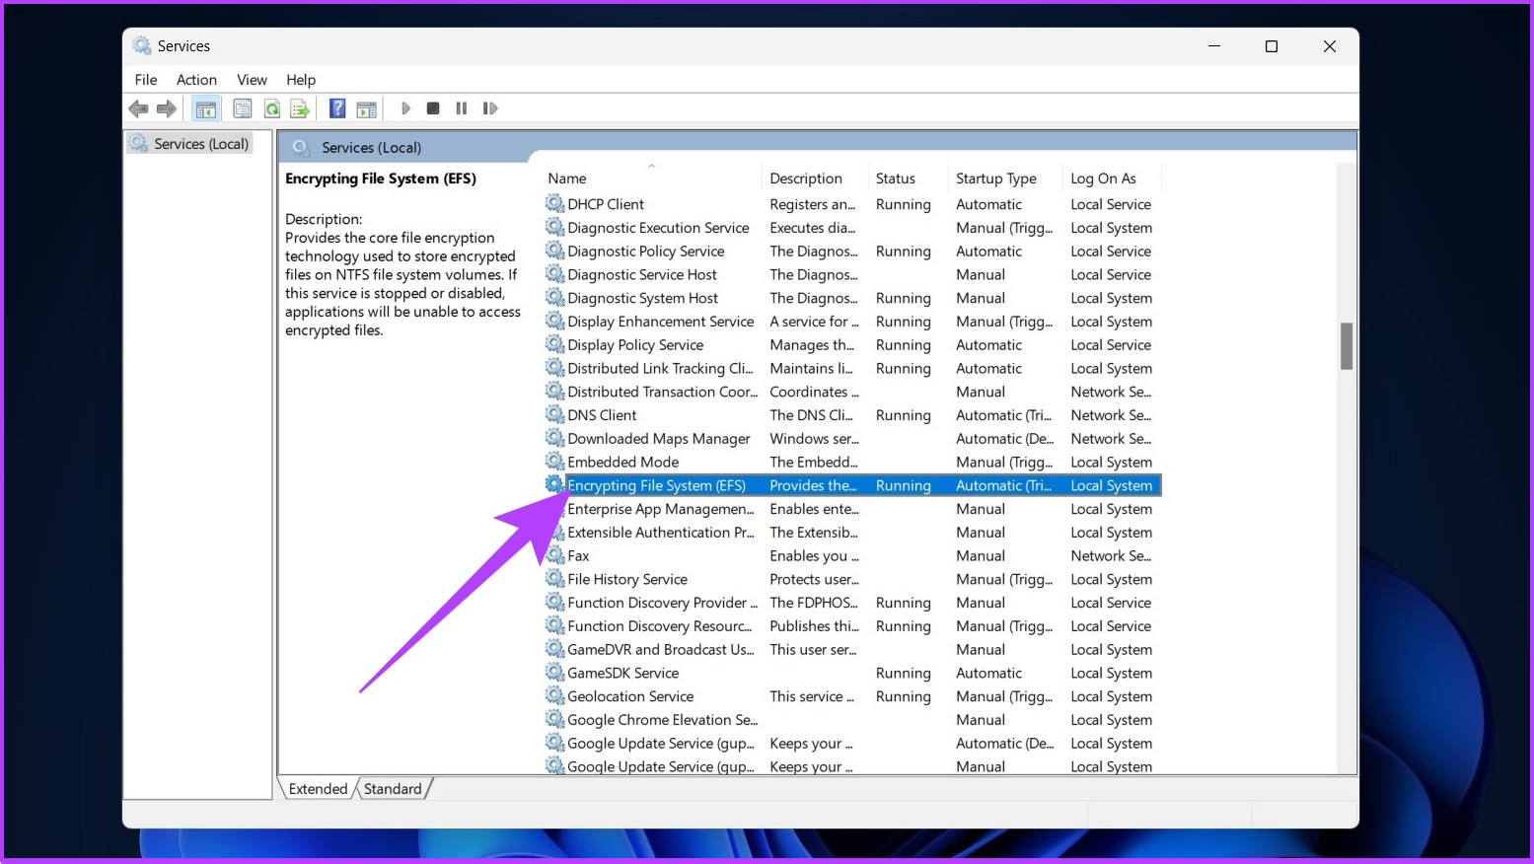Viewport: 1534px width, 864px height.
Task: Click the Forward arrow toolbar icon
Action: [167, 108]
